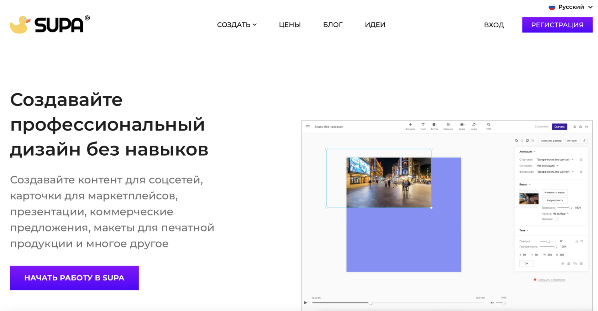The height and width of the screenshot is (311, 598).
Task: Click the Кадрировать crop button
Action: (555, 200)
